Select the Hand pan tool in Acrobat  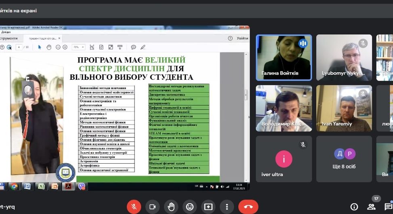pos(49,47)
